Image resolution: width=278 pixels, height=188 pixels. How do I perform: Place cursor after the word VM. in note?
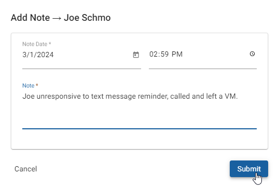point(238,97)
